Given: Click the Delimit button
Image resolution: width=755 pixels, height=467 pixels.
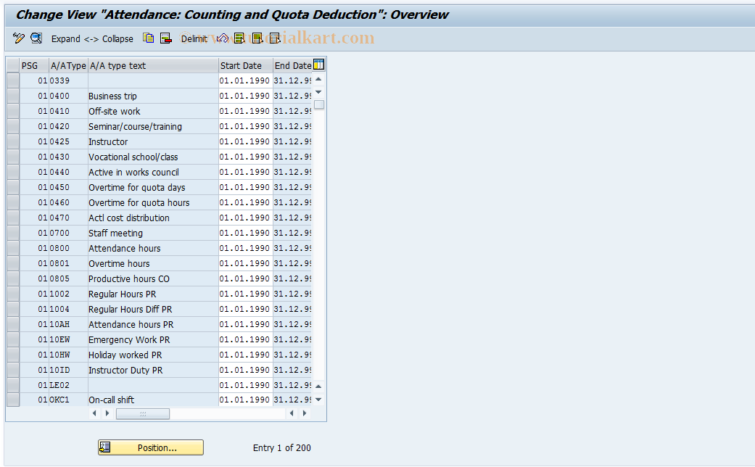Looking at the screenshot, I should [194, 39].
